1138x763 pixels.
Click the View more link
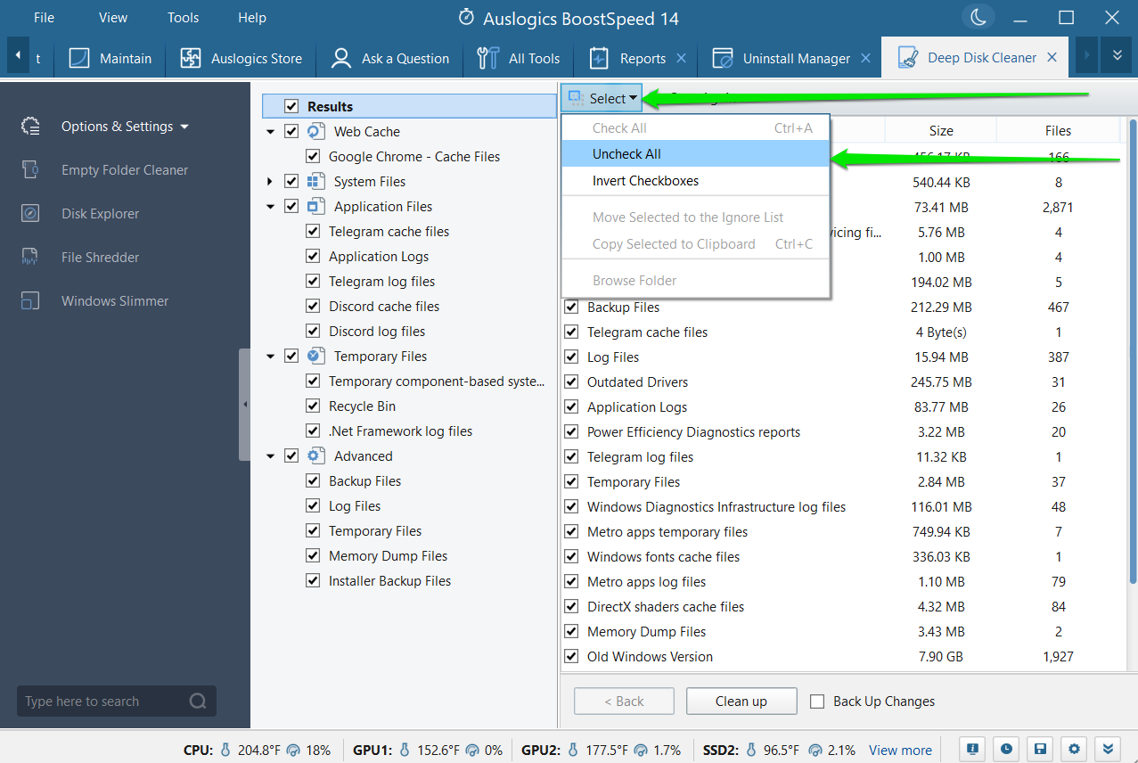[x=900, y=750]
